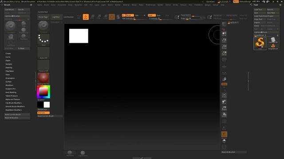The height and width of the screenshot is (159, 284).
Task: Click the dock icon beside the Brush palette title
Action: point(31,5)
